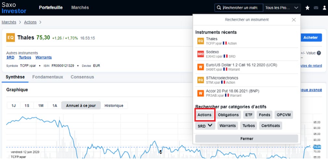Click the minutes de retard link
Image resolution: width=328 pixels, height=160 pixels.
pos(311,66)
